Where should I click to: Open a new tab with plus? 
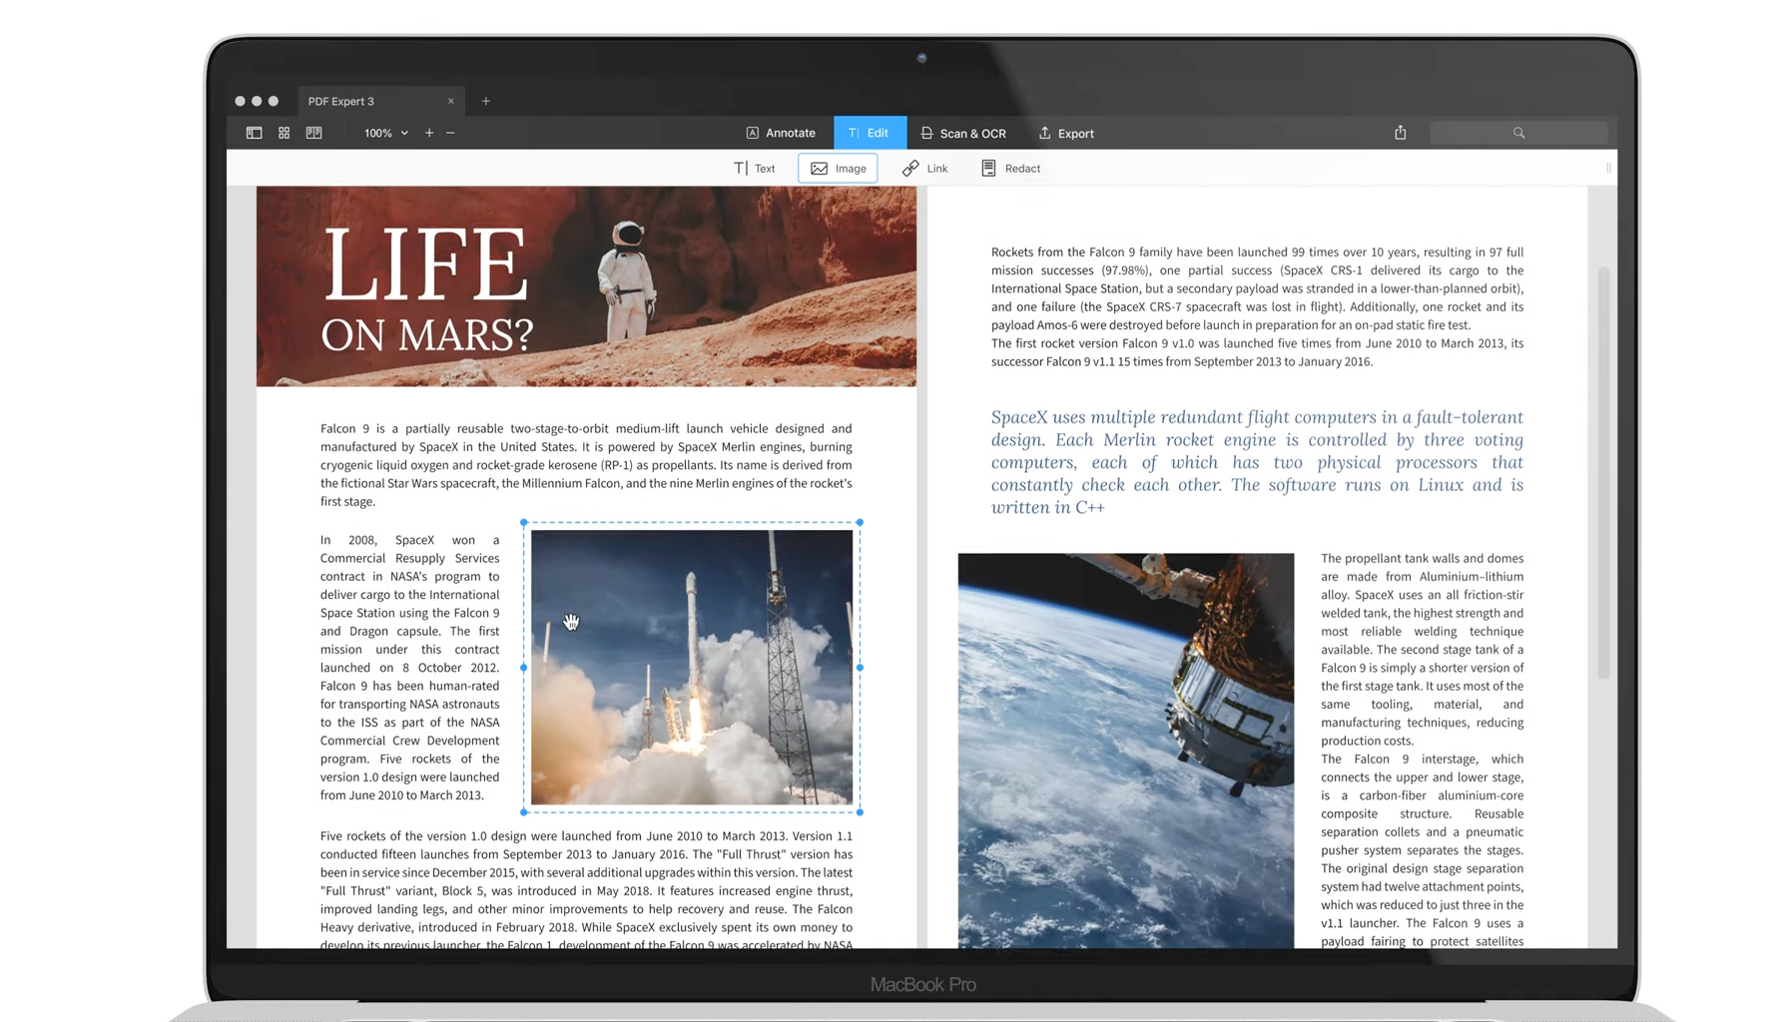[x=486, y=101]
